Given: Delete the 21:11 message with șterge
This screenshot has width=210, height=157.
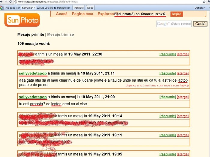Looking at the screenshot, I should [x=183, y=73].
